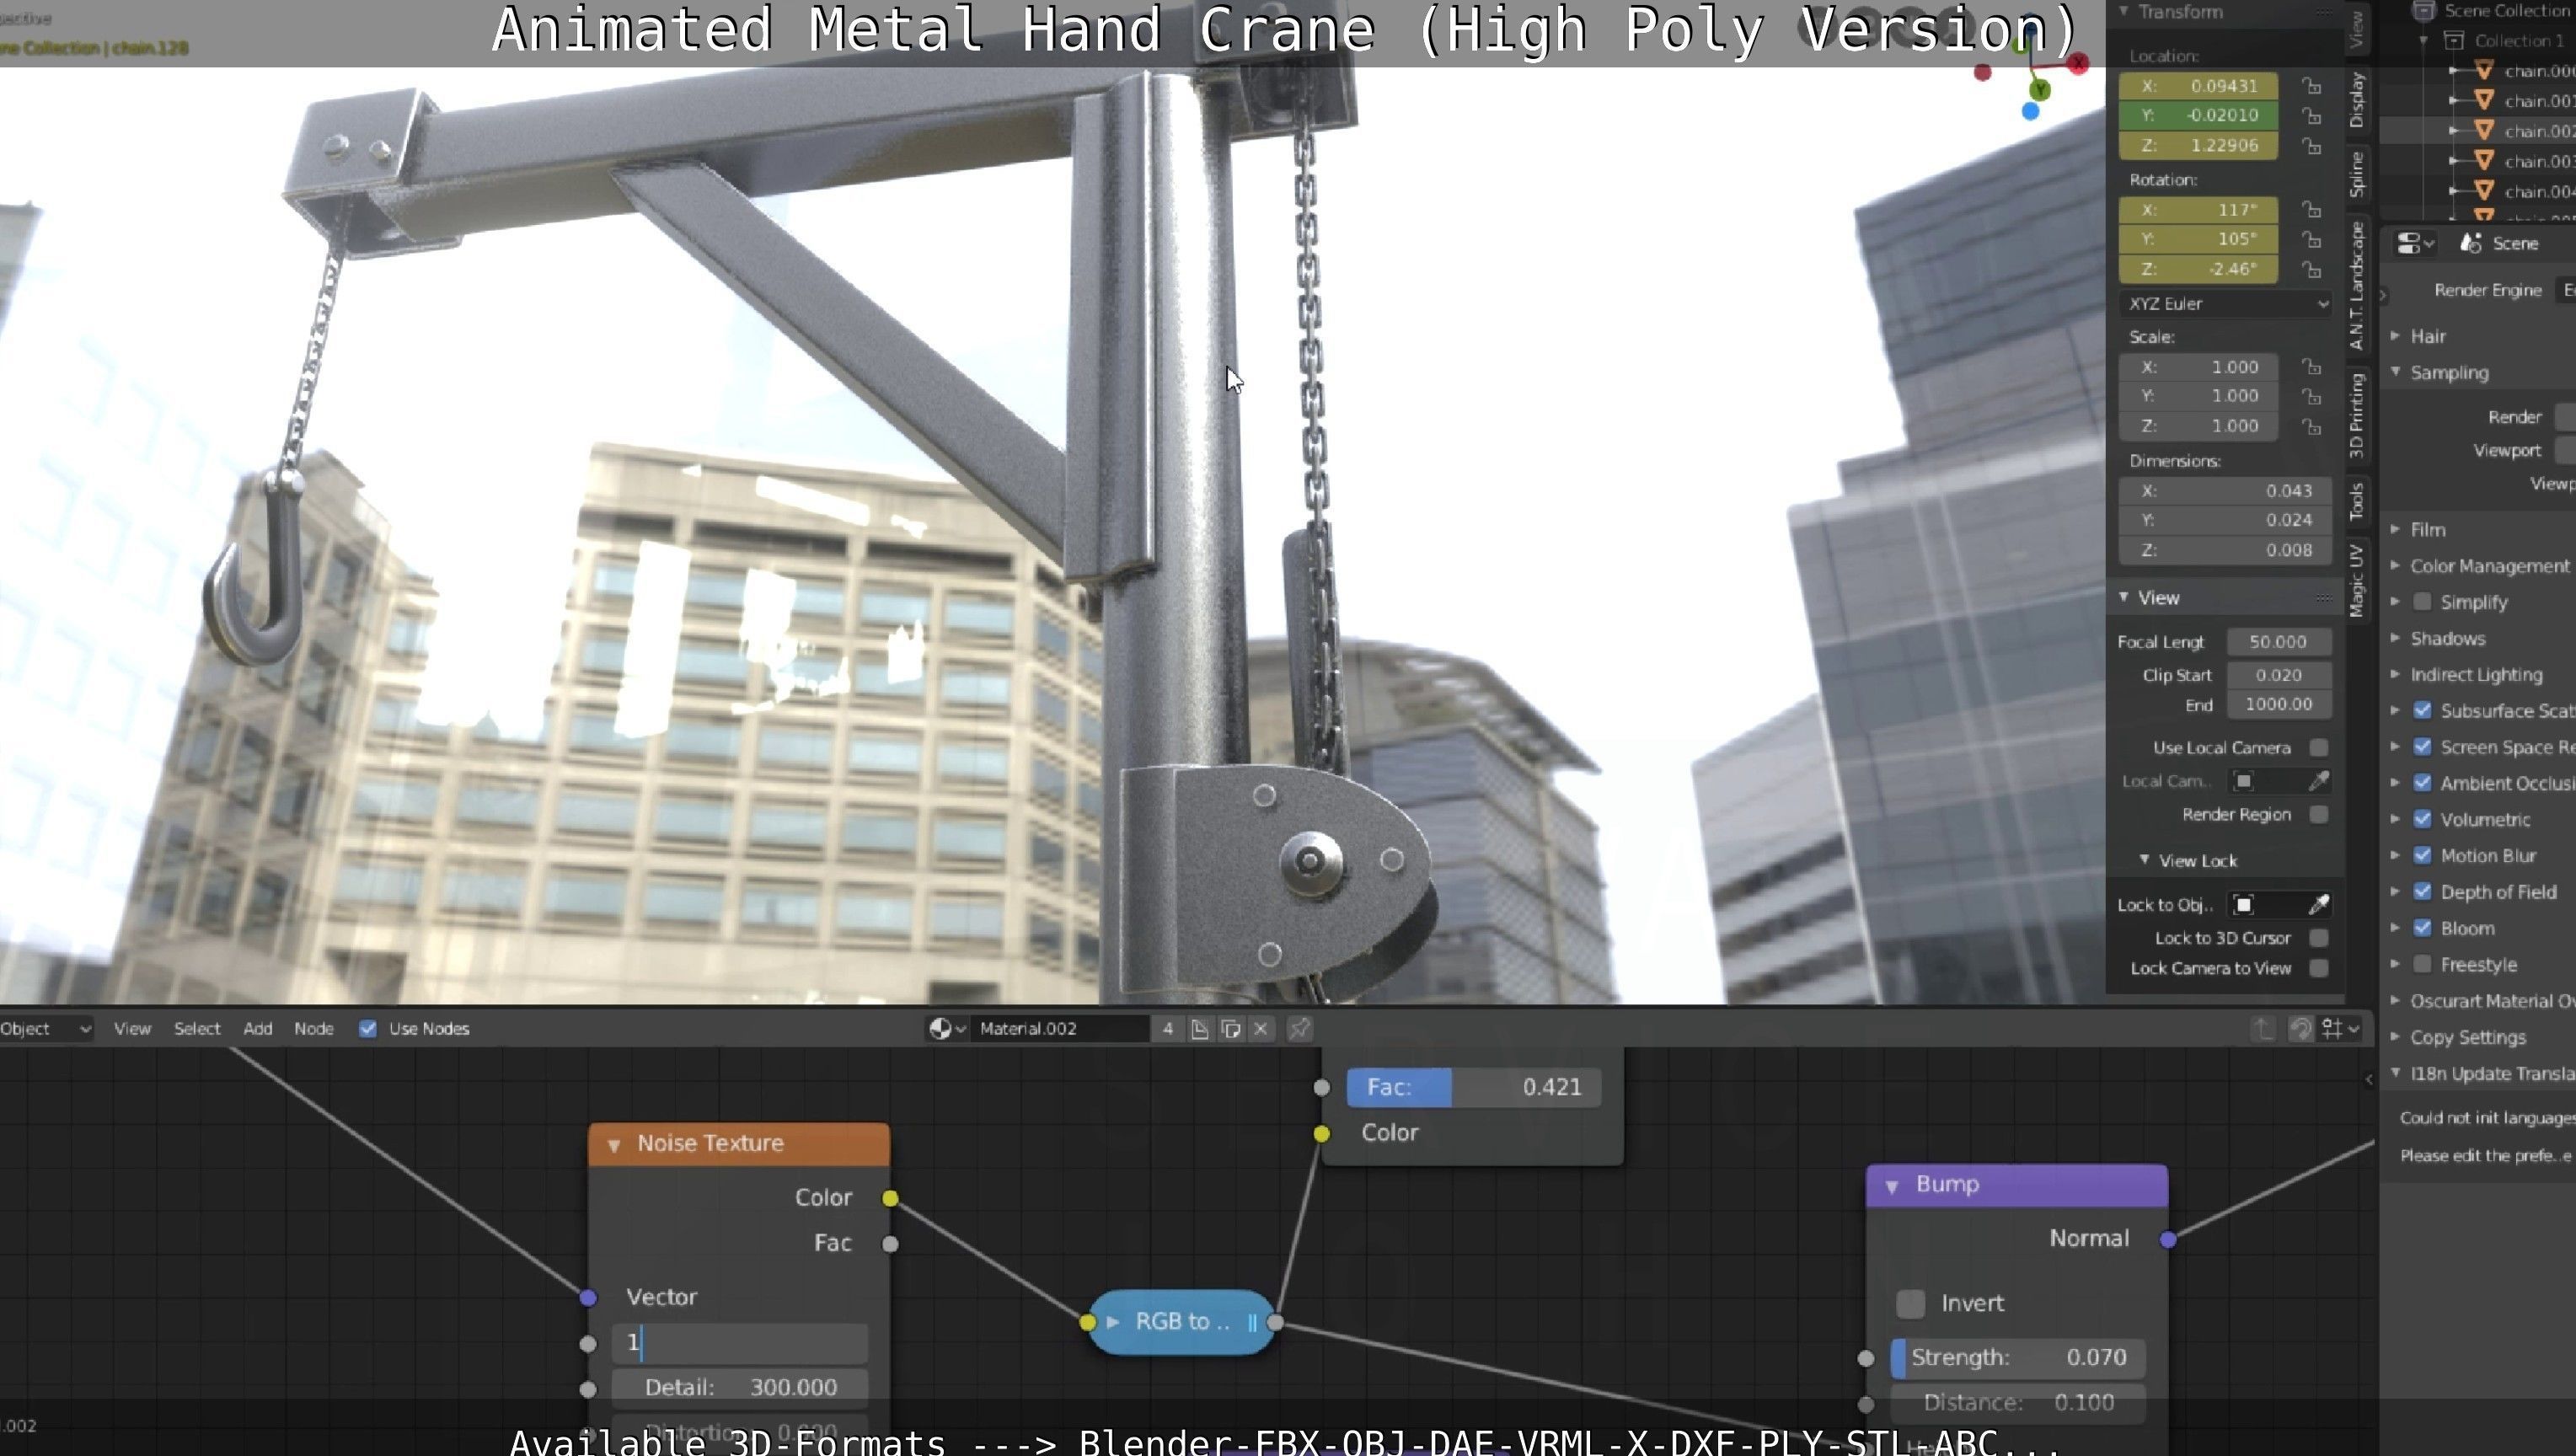Open the node editor Add menu
The width and height of the screenshot is (2576, 1456).
(x=258, y=1028)
